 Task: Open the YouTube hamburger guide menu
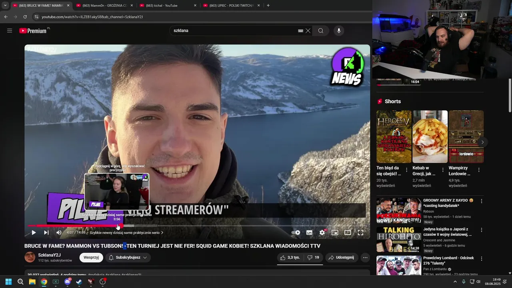click(x=10, y=31)
